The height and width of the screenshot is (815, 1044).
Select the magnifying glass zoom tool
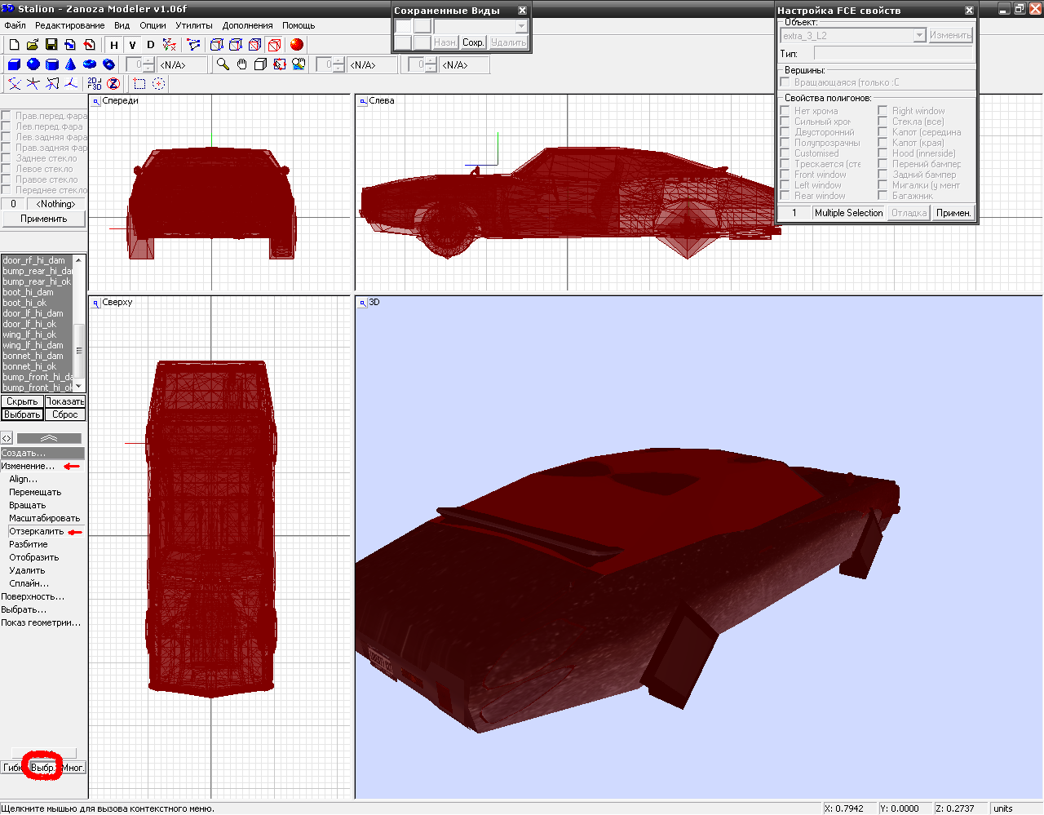(223, 64)
